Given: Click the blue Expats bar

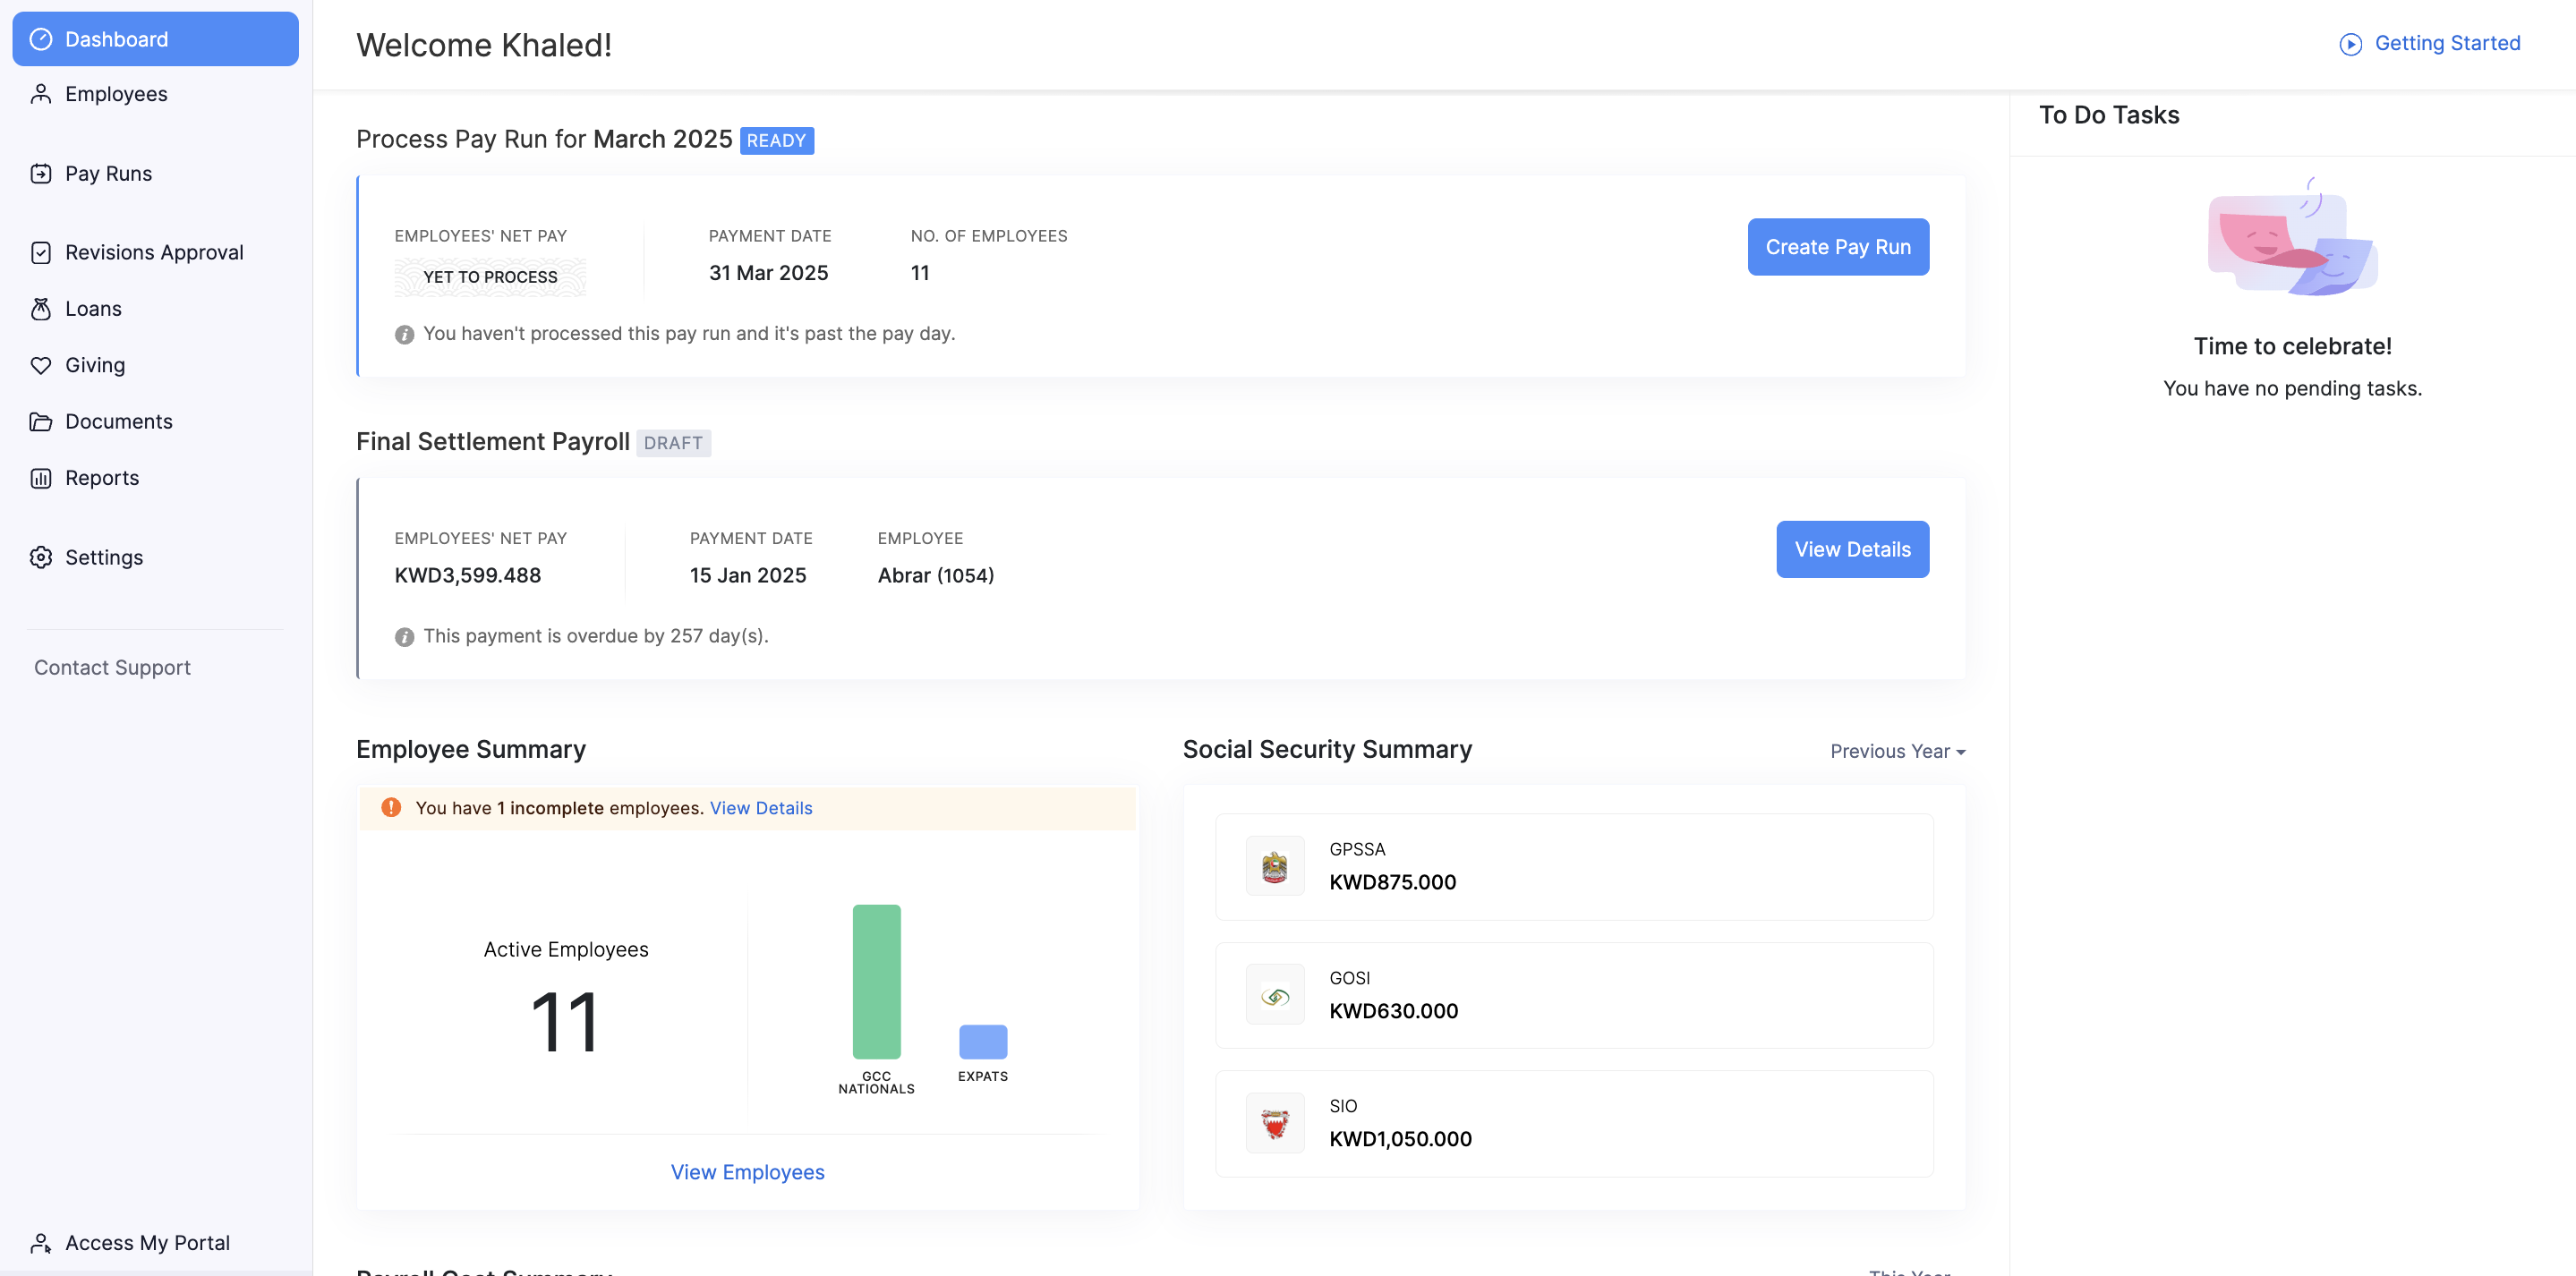Looking at the screenshot, I should pyautogui.click(x=982, y=1042).
